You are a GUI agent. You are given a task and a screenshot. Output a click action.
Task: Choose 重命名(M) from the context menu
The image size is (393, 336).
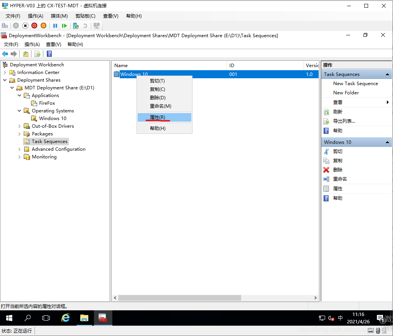point(164,106)
